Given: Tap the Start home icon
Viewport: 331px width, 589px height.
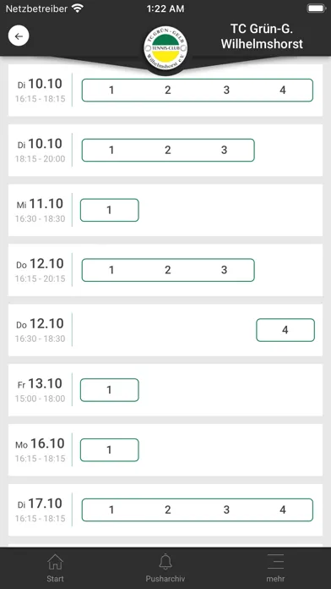Looking at the screenshot, I should (55, 562).
